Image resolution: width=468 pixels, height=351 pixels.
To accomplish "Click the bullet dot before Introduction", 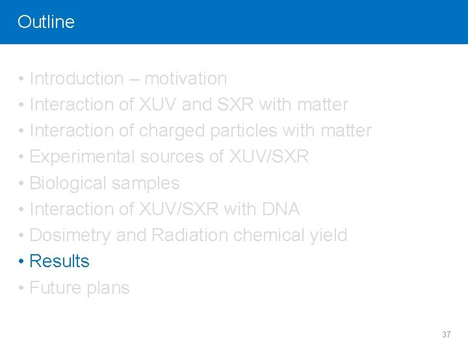I will [21, 79].
